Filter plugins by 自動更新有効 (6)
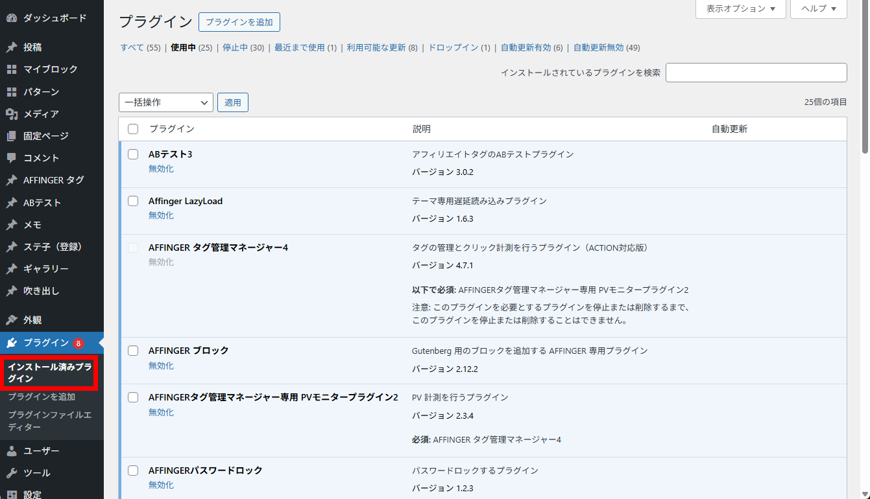 tap(532, 47)
